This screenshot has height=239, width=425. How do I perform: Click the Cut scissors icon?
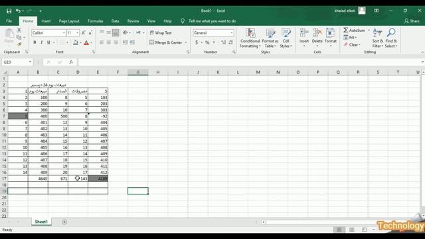19,31
